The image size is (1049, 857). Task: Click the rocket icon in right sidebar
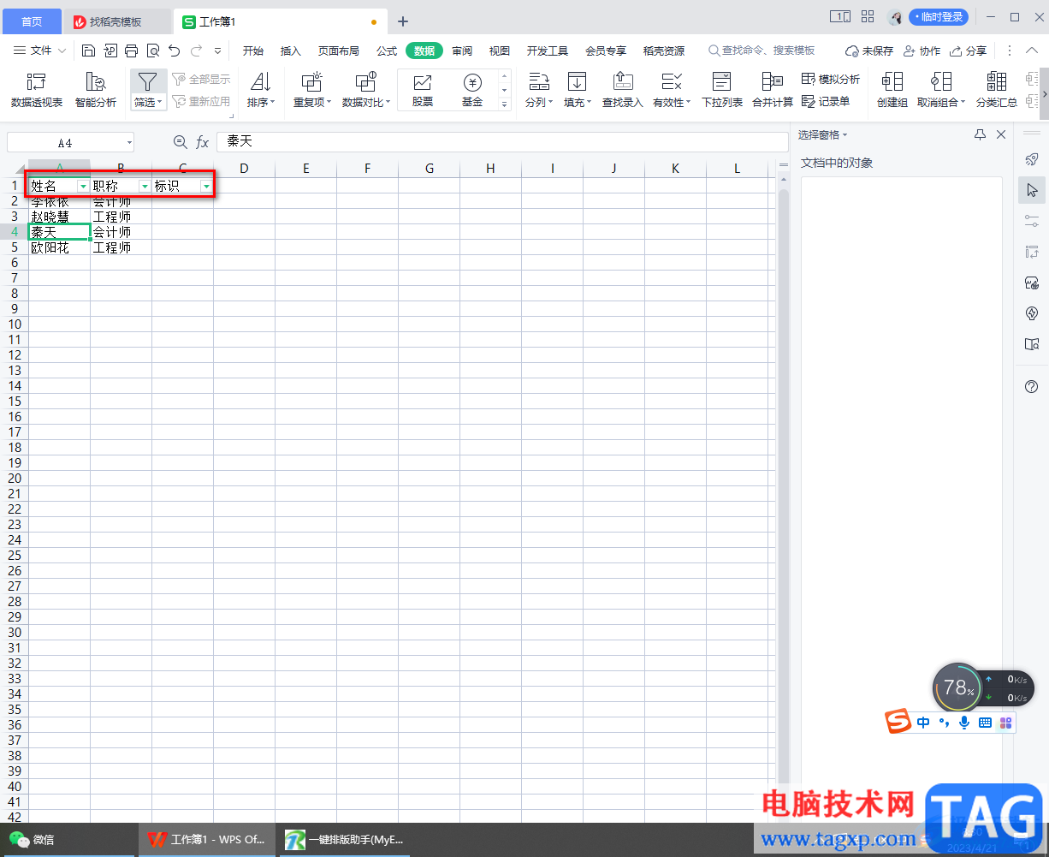click(1032, 159)
